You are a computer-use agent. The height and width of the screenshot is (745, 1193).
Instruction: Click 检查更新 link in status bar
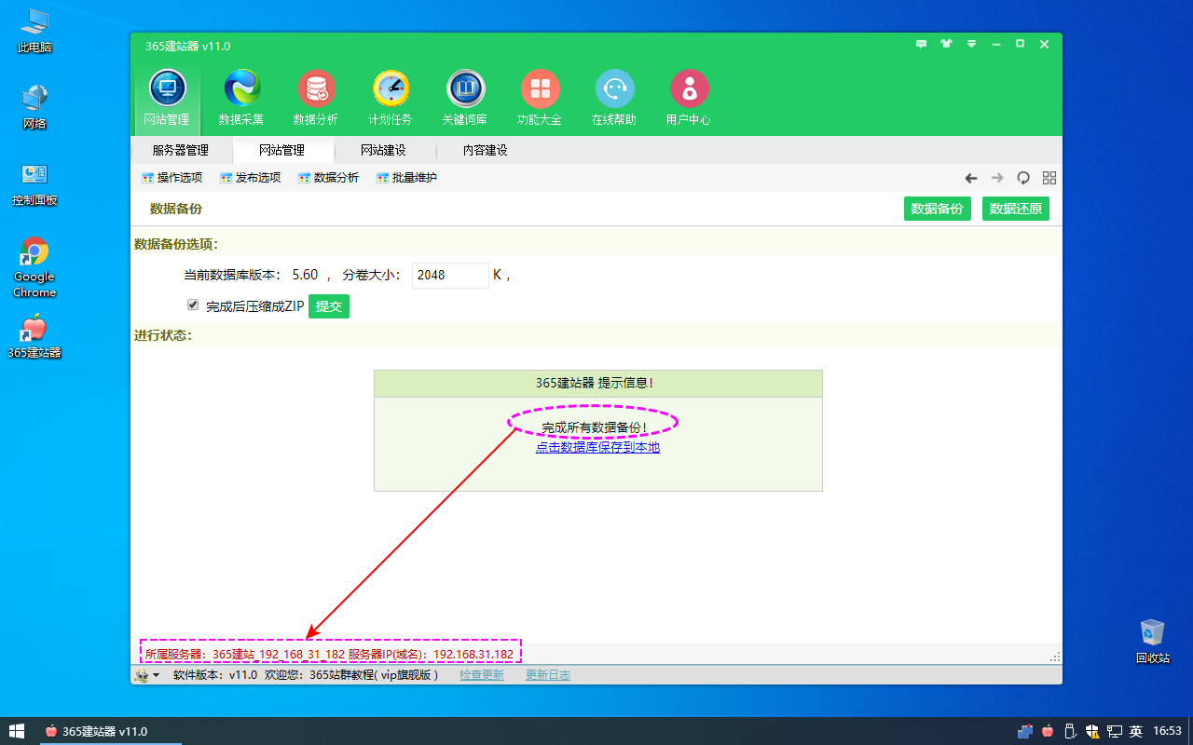[x=482, y=675]
